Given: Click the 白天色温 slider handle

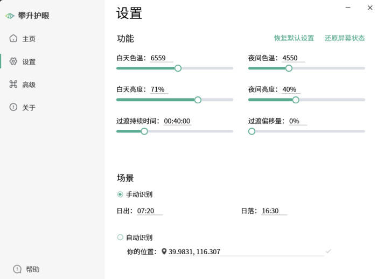Looking at the screenshot, I should click(178, 68).
